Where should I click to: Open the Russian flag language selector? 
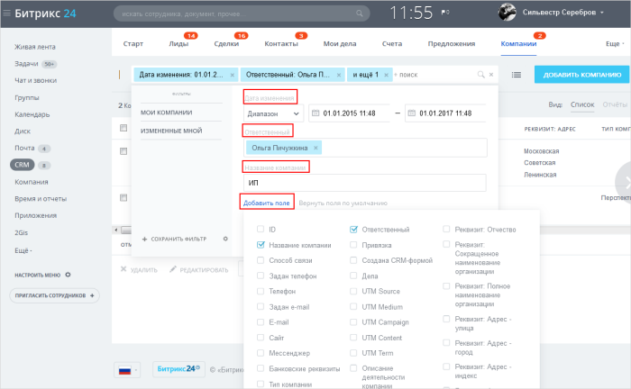pyautogui.click(x=127, y=370)
